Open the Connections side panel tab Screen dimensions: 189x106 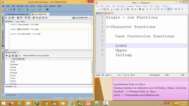[3, 56]
